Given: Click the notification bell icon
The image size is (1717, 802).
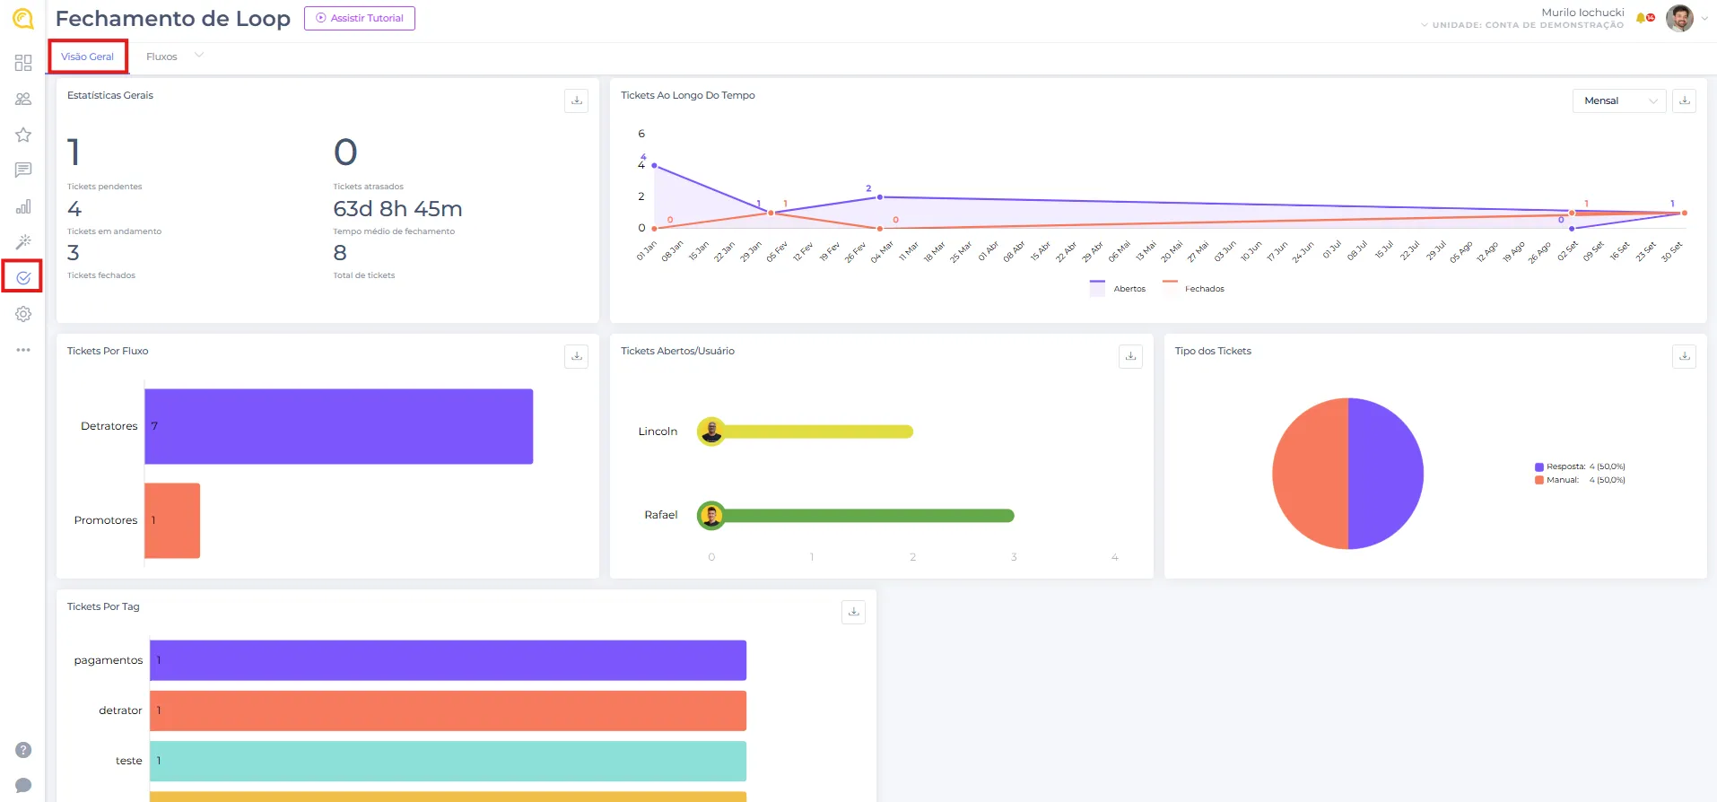Looking at the screenshot, I should (x=1642, y=18).
